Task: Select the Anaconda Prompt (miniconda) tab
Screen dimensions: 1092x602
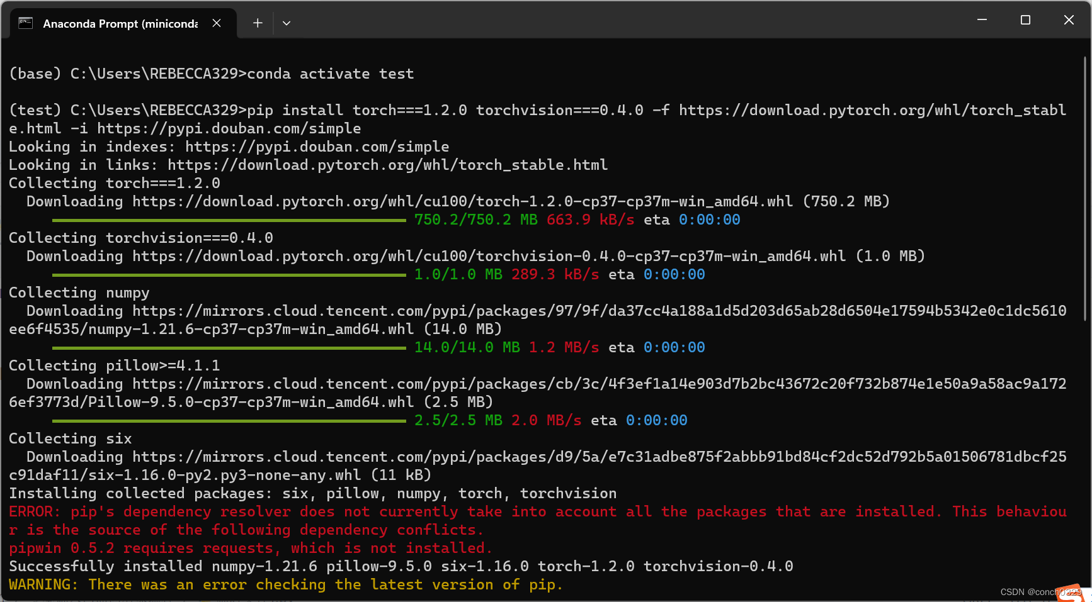Action: click(x=118, y=23)
